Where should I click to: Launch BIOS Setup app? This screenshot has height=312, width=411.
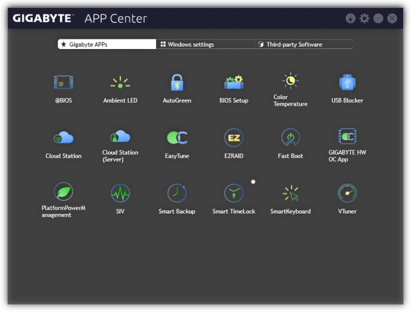click(x=234, y=82)
